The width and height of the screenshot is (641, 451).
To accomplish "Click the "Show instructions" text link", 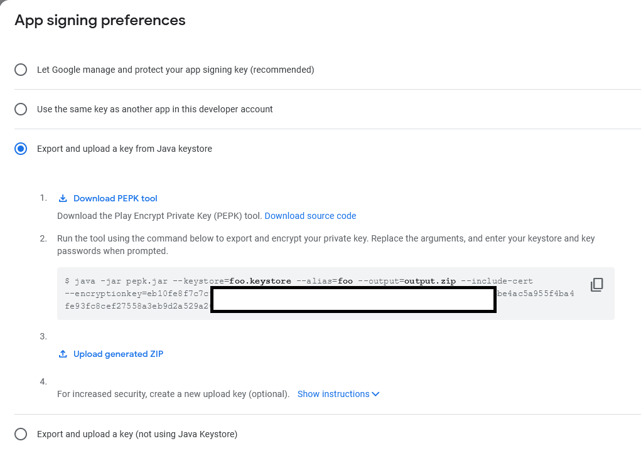I will tap(333, 395).
